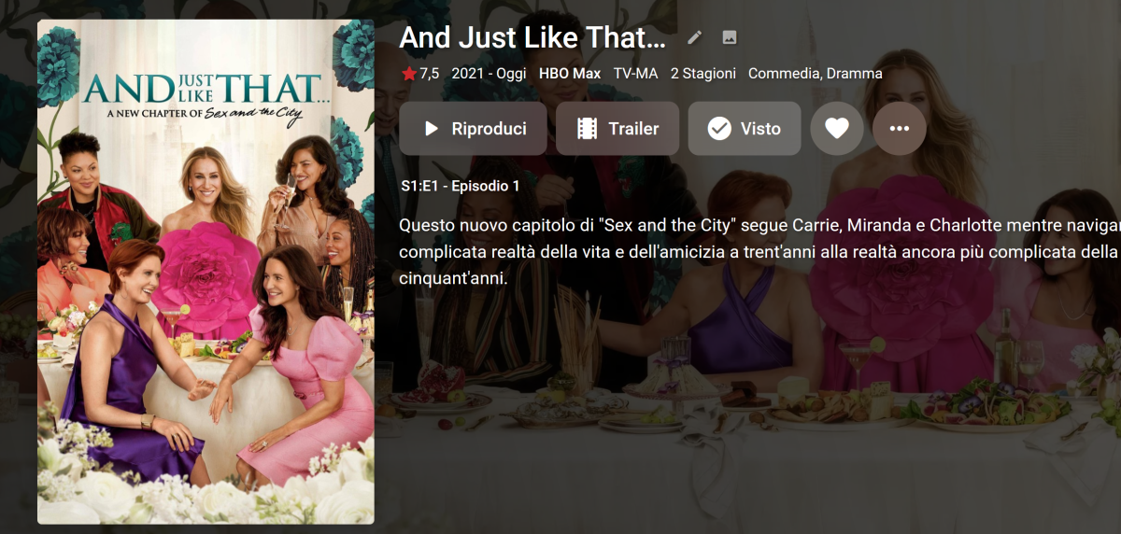The height and width of the screenshot is (534, 1121).
Task: Click the film strip icon on Trailer
Action: (x=587, y=129)
